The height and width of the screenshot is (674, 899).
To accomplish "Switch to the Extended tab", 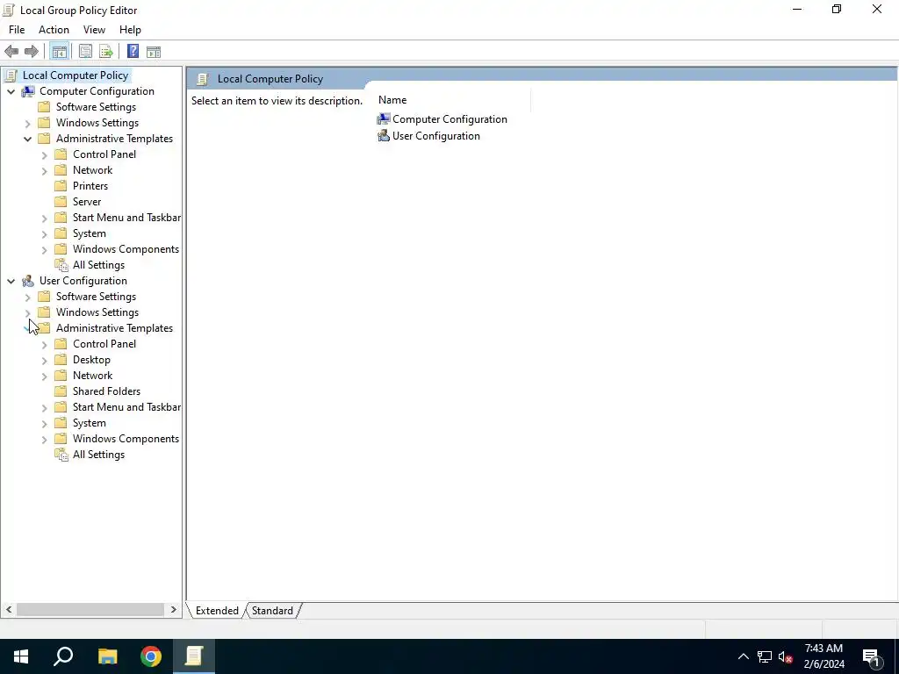I will tap(217, 611).
